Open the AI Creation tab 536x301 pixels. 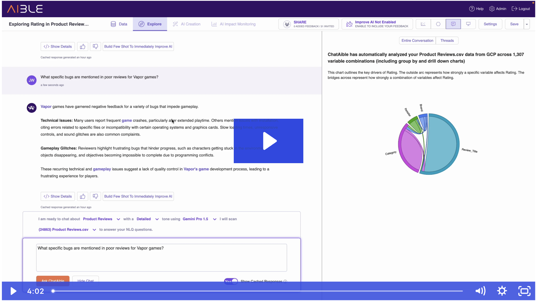[187, 24]
